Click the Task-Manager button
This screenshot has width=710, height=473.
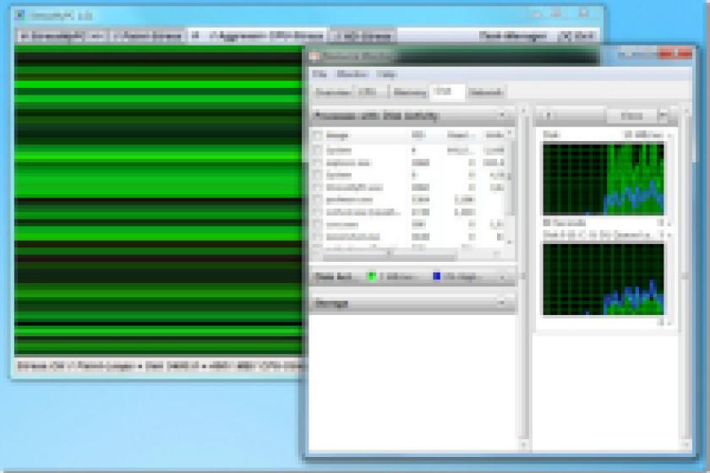[513, 36]
